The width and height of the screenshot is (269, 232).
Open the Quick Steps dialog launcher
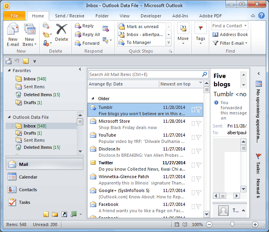[170, 51]
